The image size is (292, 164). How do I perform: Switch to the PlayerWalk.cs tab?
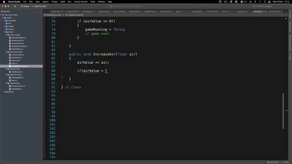coord(57,11)
